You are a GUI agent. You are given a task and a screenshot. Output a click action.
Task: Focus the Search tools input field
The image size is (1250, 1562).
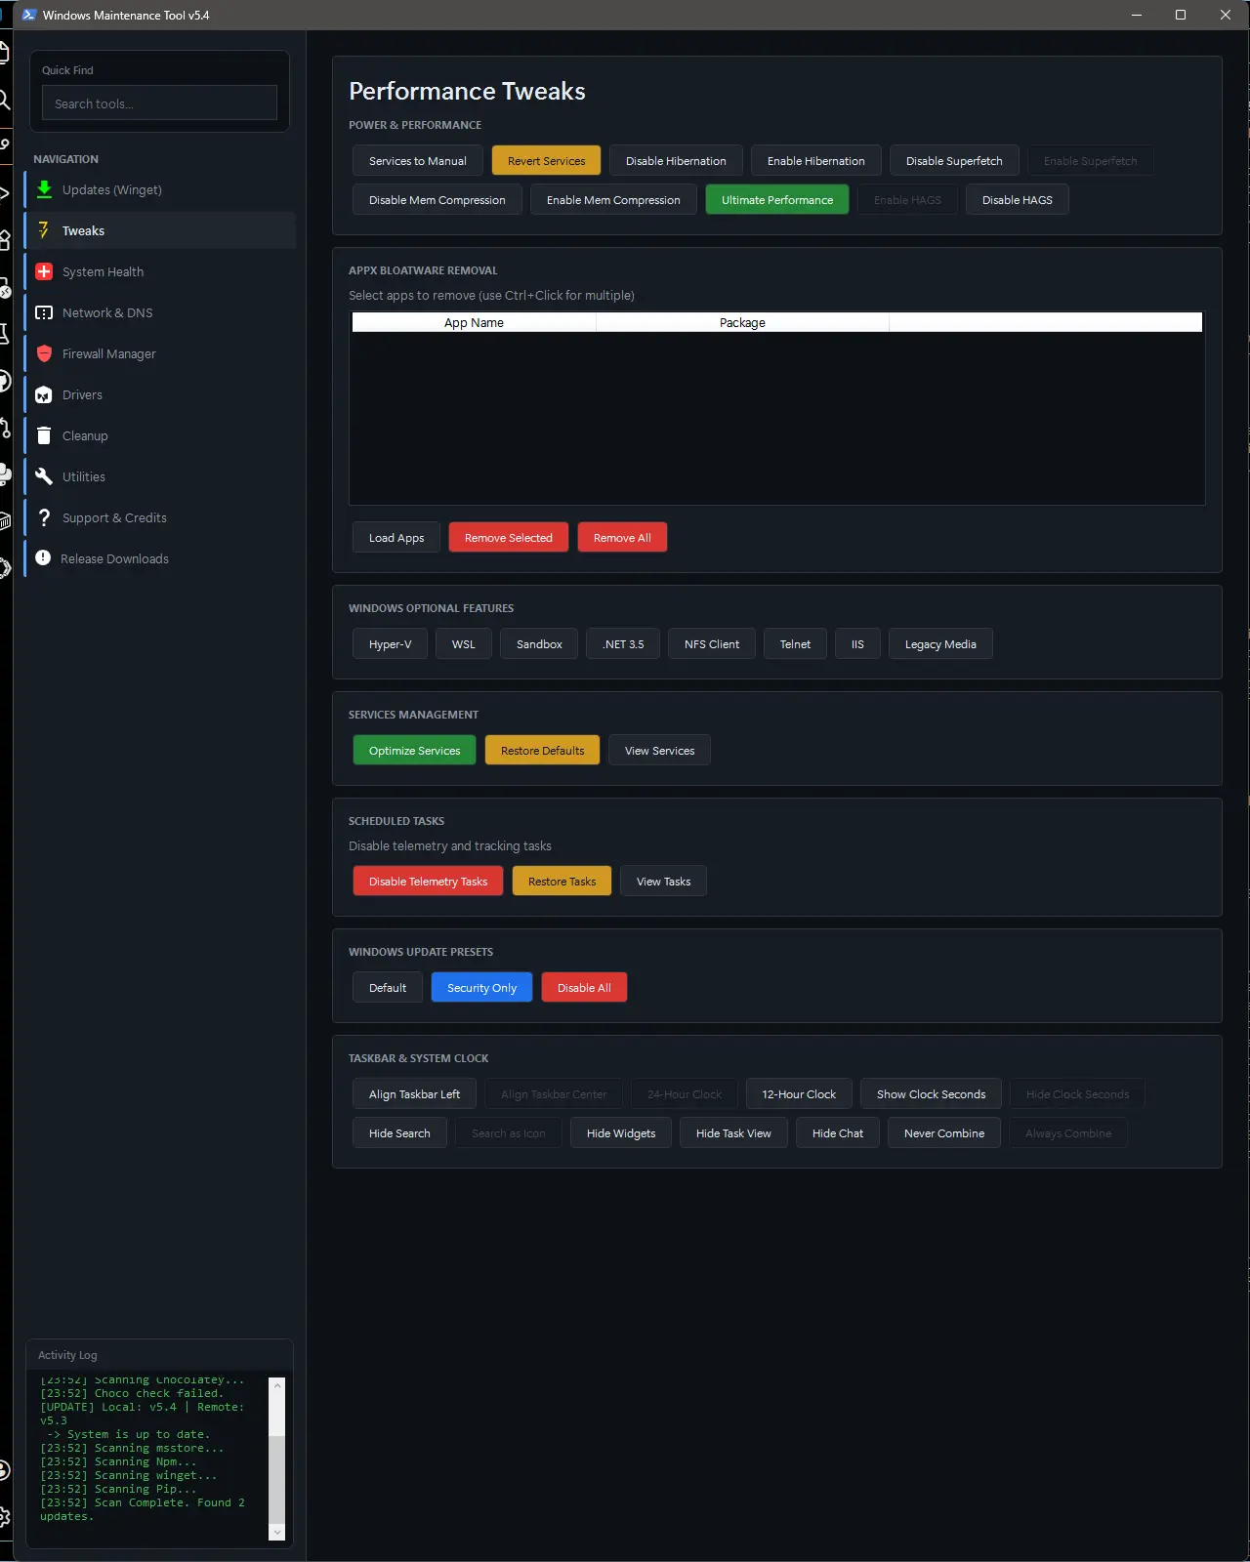tap(159, 103)
